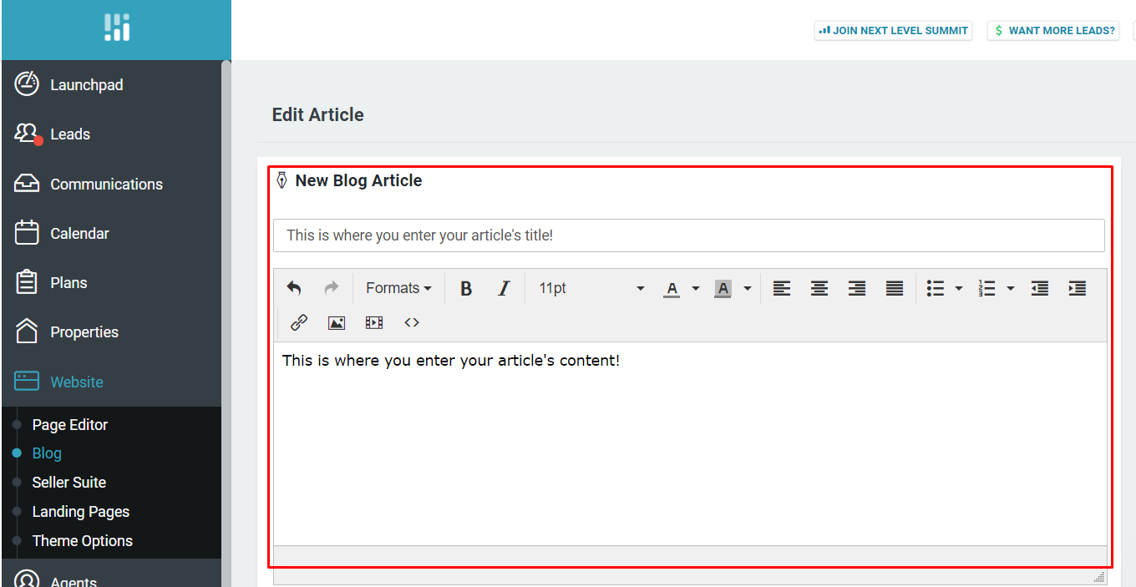Click the sidebar vertical scrollbar
The width and height of the screenshot is (1136, 587).
226,323
